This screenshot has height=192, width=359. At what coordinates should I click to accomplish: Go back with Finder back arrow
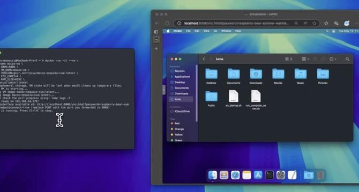pyautogui.click(x=204, y=59)
